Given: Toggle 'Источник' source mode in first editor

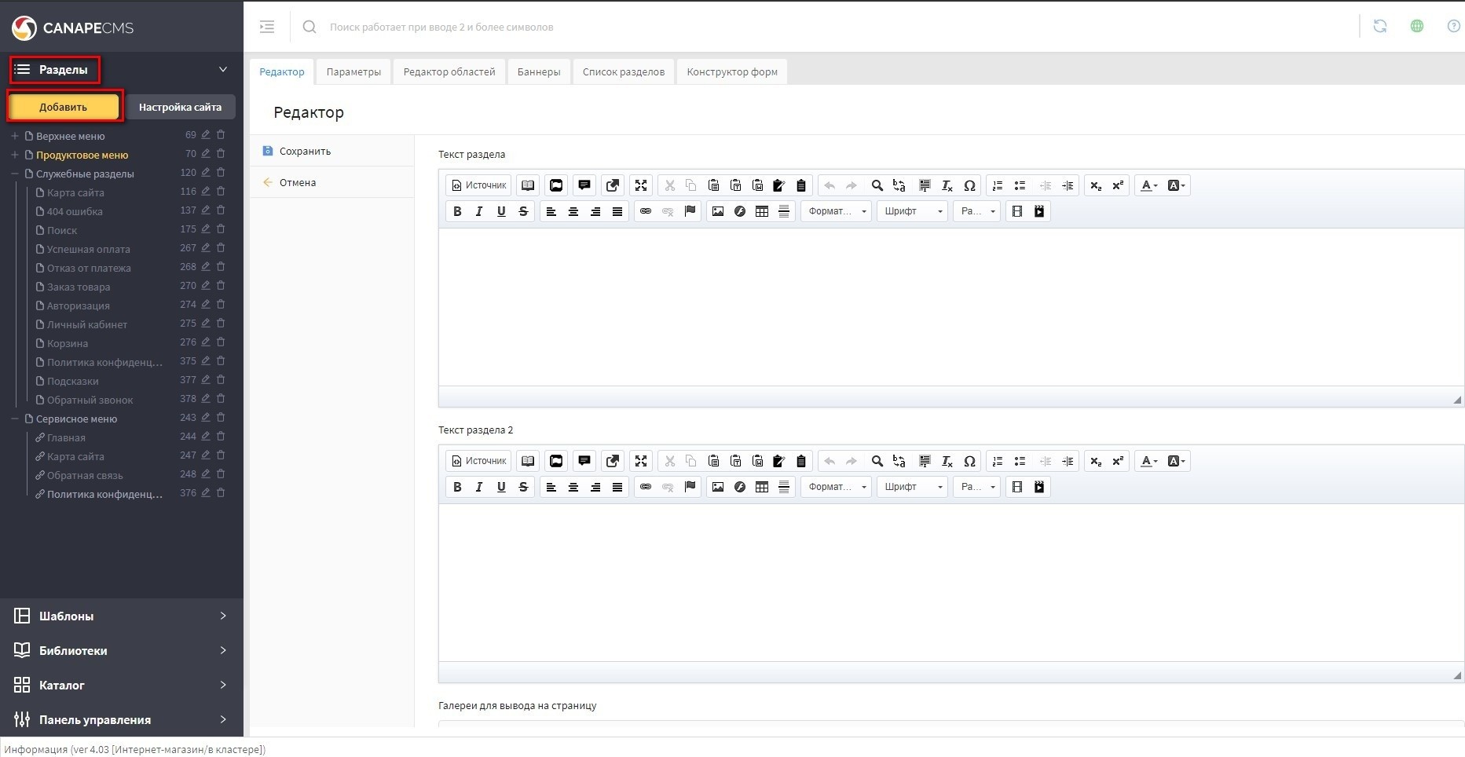Looking at the screenshot, I should pos(478,185).
